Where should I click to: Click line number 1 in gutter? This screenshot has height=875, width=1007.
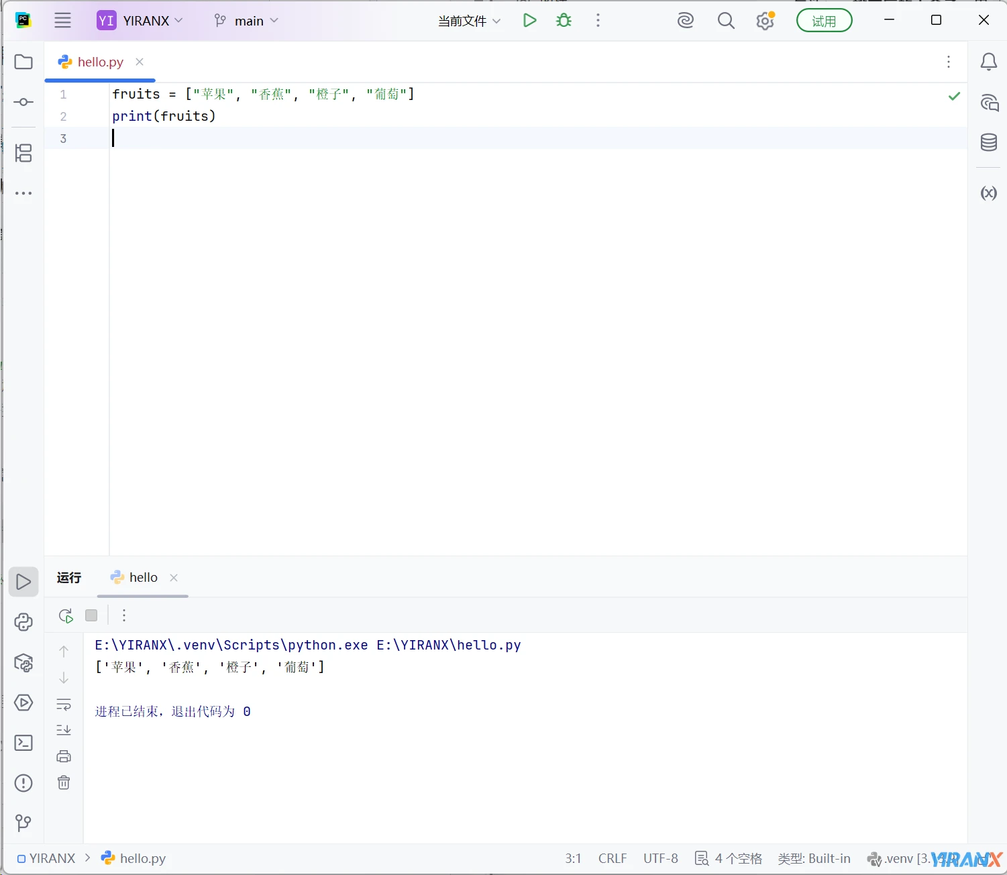click(63, 95)
